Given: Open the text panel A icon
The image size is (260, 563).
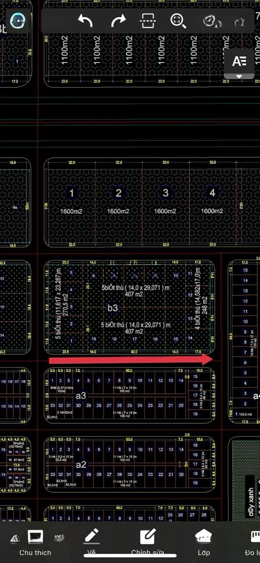Looking at the screenshot, I should pos(239,60).
